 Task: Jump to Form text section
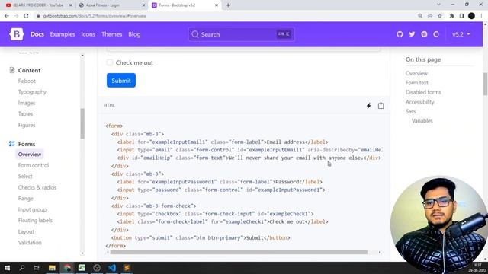tap(417, 83)
